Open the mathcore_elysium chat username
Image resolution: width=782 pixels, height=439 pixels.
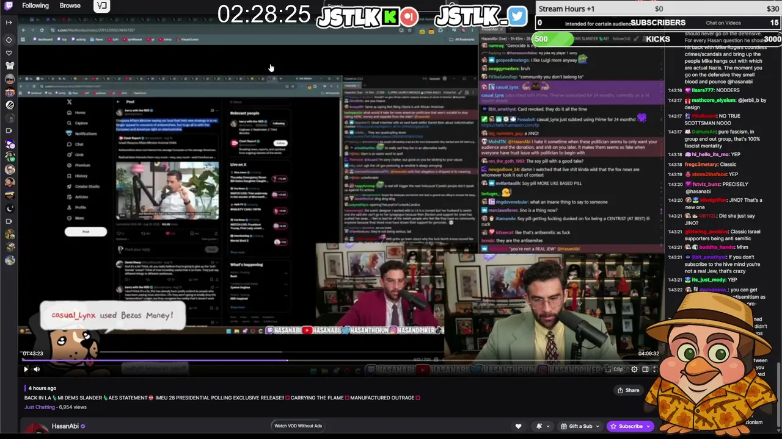(x=714, y=100)
